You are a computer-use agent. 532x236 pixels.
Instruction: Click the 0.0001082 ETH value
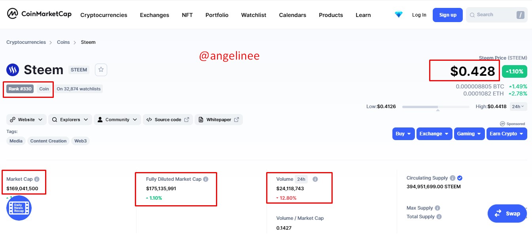(x=484, y=94)
